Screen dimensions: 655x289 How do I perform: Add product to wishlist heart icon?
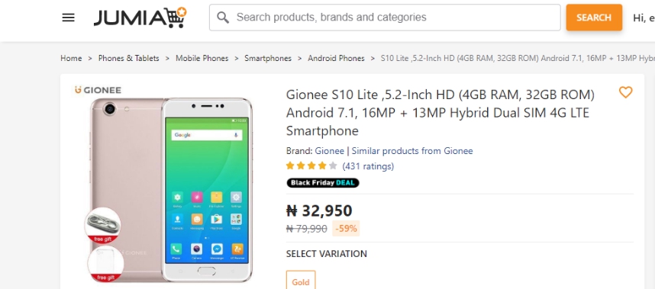(625, 92)
